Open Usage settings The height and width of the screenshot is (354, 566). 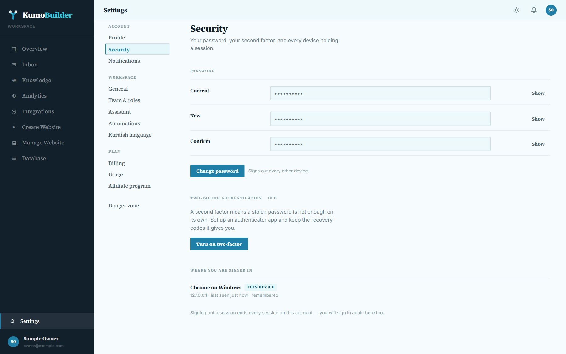click(137, 175)
